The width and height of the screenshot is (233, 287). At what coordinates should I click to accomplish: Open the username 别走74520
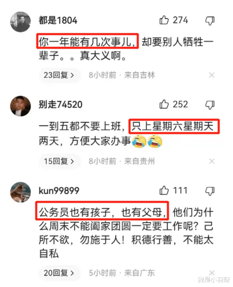(61, 105)
